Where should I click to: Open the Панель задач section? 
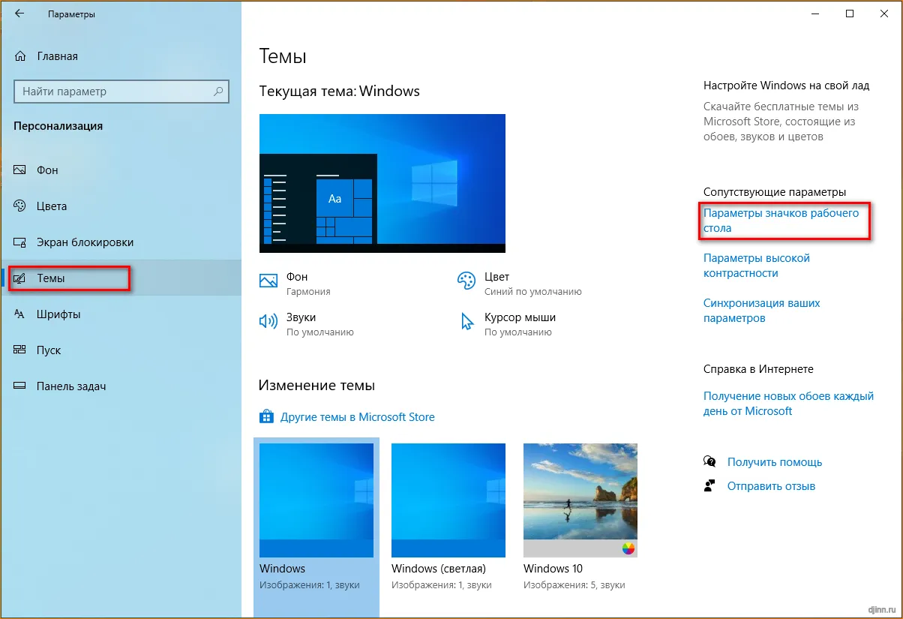tap(71, 386)
